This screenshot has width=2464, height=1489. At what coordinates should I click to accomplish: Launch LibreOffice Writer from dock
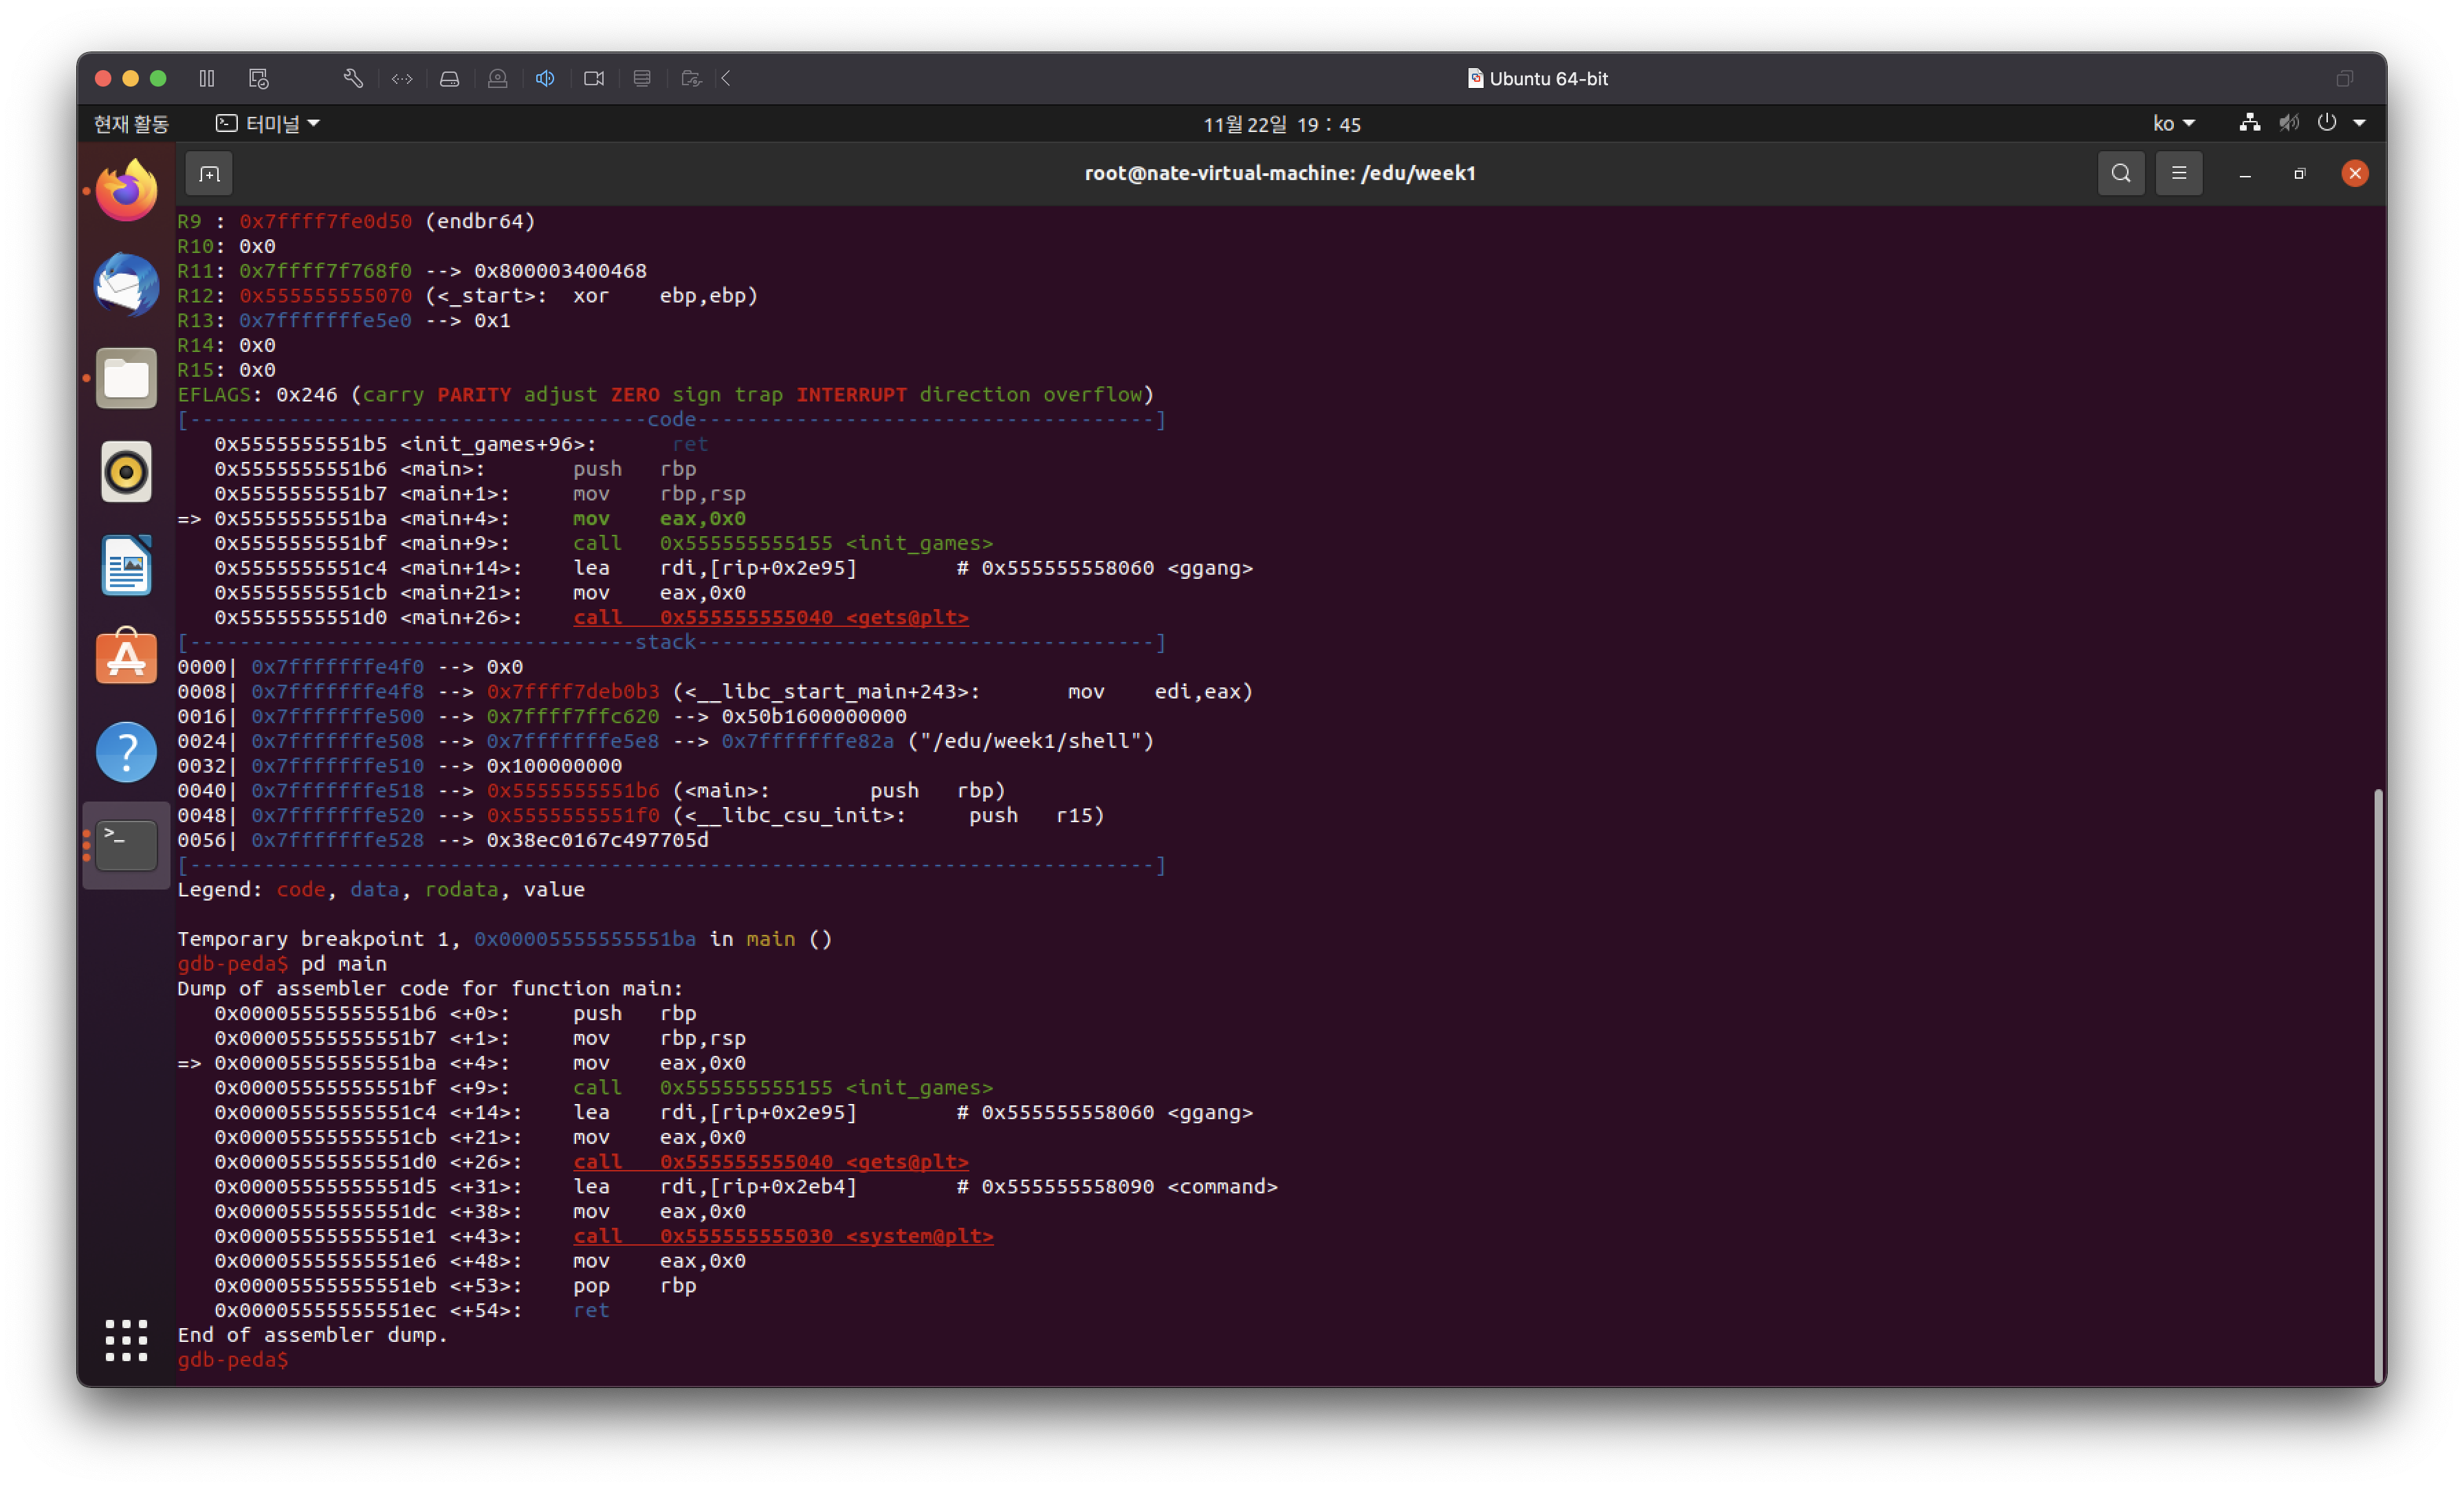tap(126, 565)
